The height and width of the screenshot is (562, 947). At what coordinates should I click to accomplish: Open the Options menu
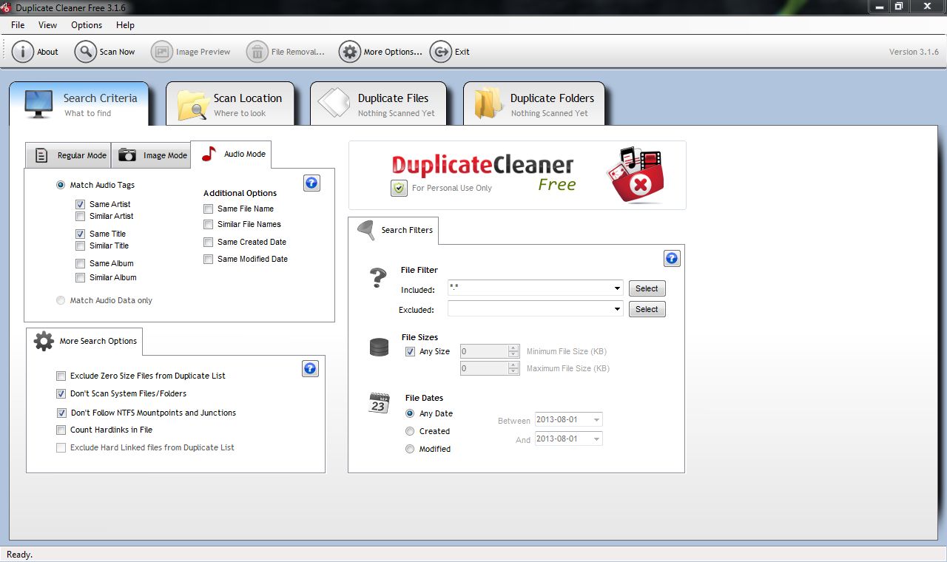point(87,25)
